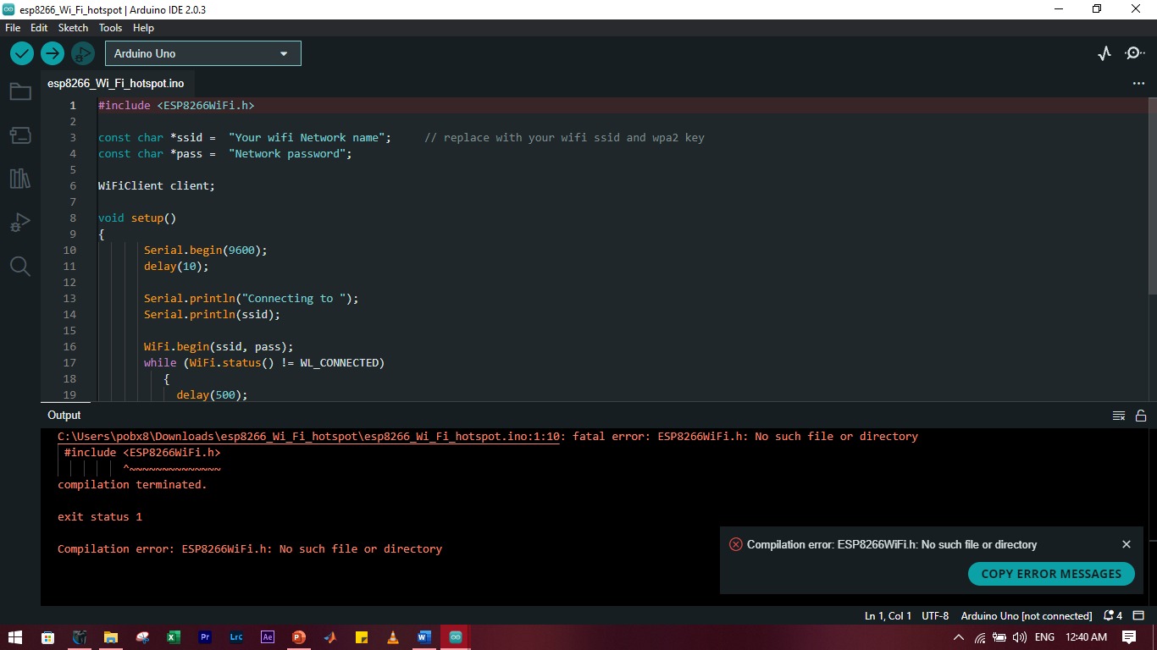This screenshot has width=1157, height=650.
Task: Click the 'exit status 1' output line
Action: click(100, 517)
